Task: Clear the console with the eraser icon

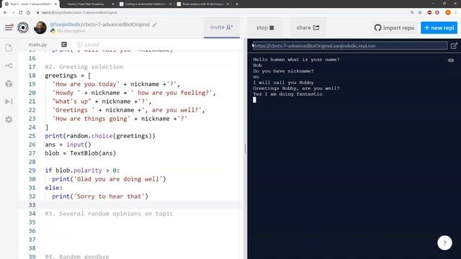Action: click(x=451, y=60)
